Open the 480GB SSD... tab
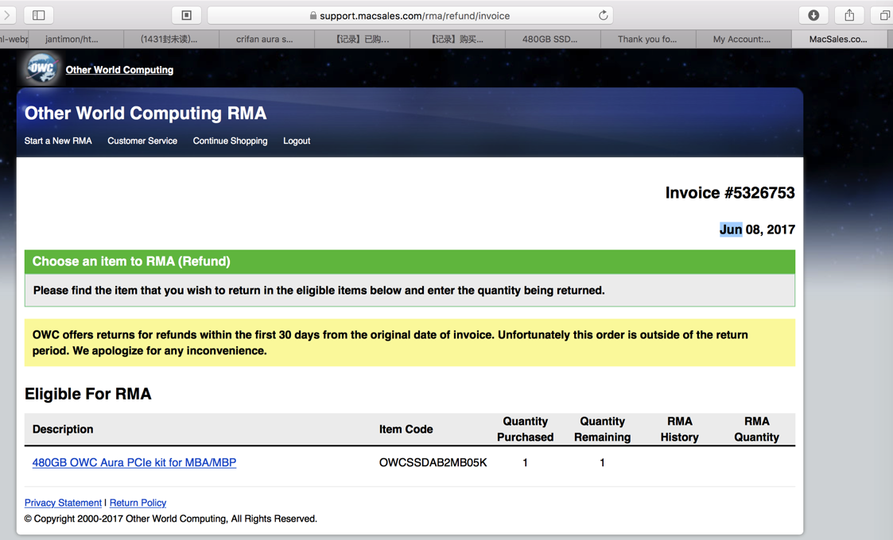This screenshot has width=893, height=540. click(x=553, y=39)
